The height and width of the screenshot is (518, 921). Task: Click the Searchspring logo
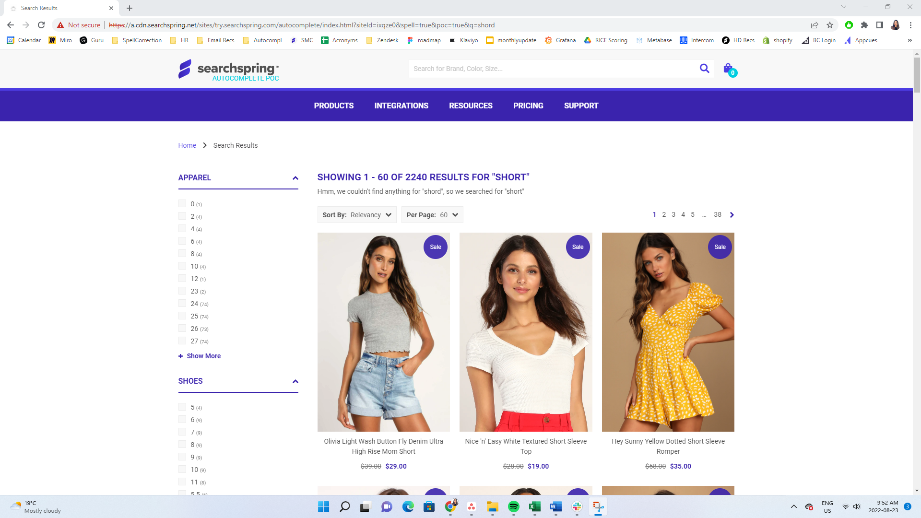click(x=229, y=69)
